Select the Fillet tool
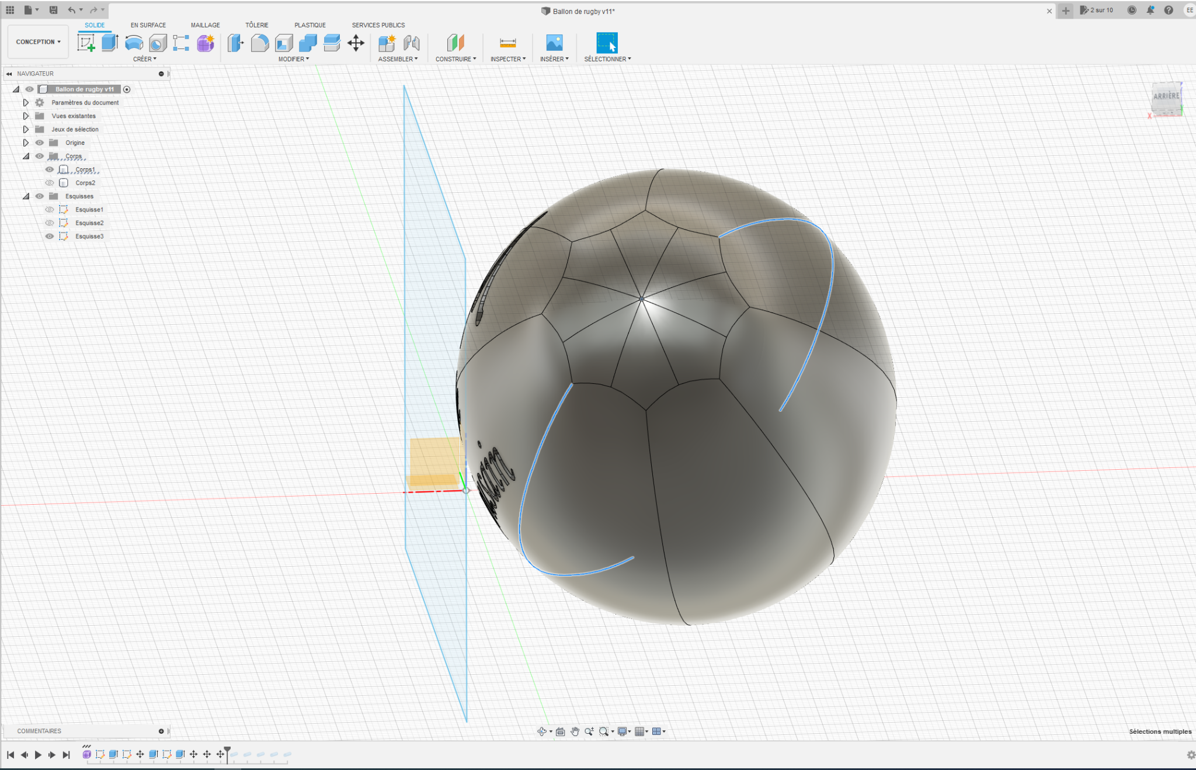Image resolution: width=1196 pixels, height=770 pixels. [260, 43]
